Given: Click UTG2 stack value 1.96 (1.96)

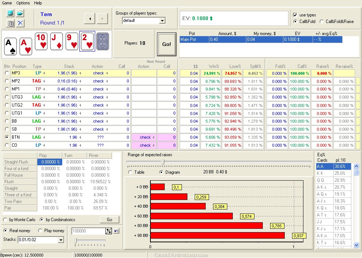Looking at the screenshot, I should tap(67, 105).
